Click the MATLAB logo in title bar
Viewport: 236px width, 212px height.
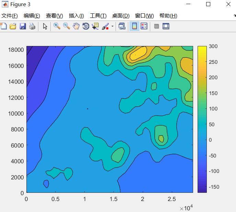pyautogui.click(x=5, y=4)
